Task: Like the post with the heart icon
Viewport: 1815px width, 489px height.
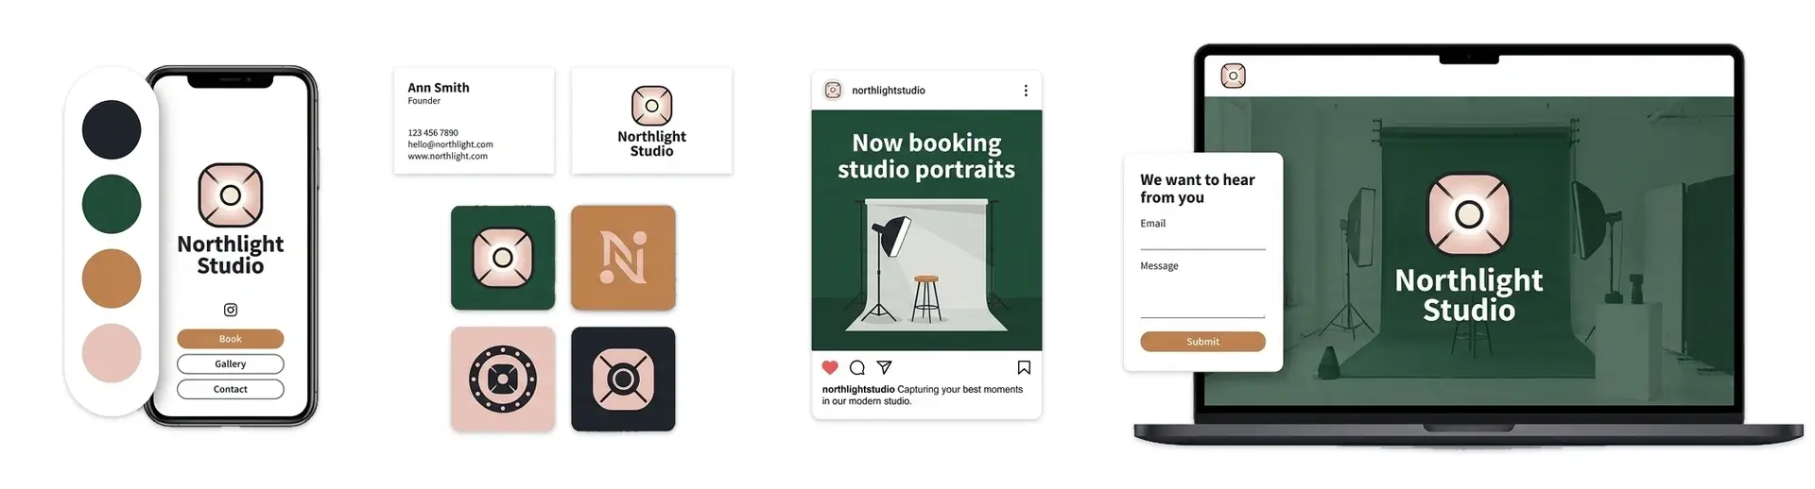Action: point(830,367)
